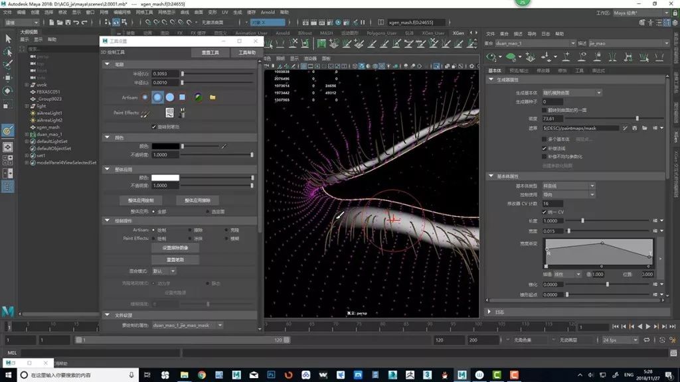The height and width of the screenshot is (382, 680).
Task: Select the Artisan 擦除 erase radio option
Action: click(x=190, y=230)
